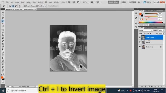Enable the Sample All Layers checkbox

tap(25, 6)
